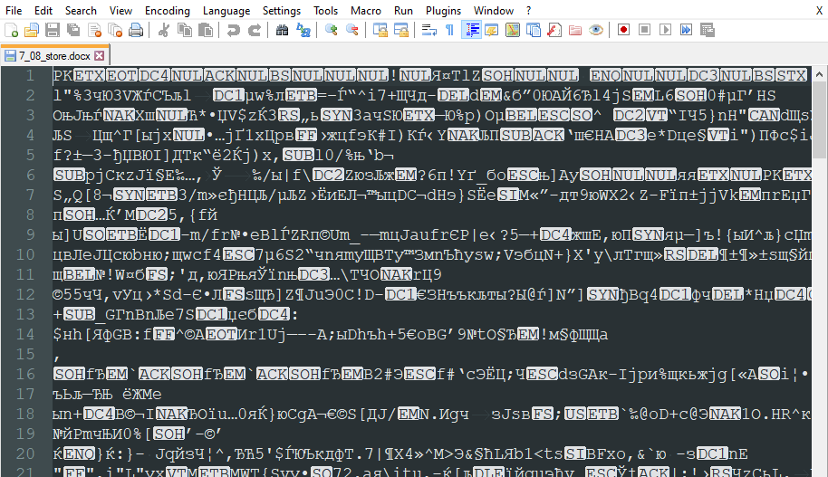828x477 pixels.
Task: Redo the last undone action
Action: (x=255, y=30)
